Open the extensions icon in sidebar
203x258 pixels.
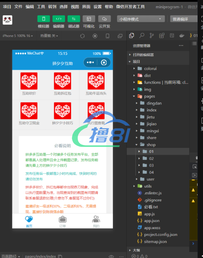click(x=162, y=35)
